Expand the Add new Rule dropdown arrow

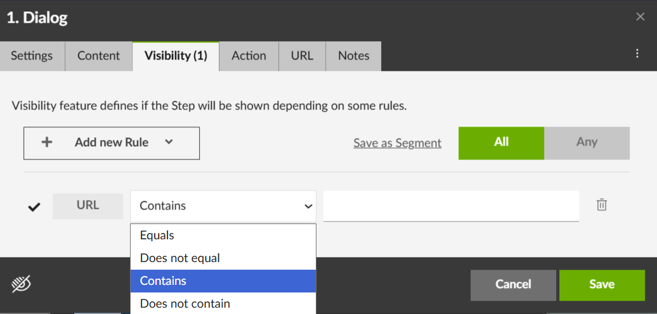[169, 142]
